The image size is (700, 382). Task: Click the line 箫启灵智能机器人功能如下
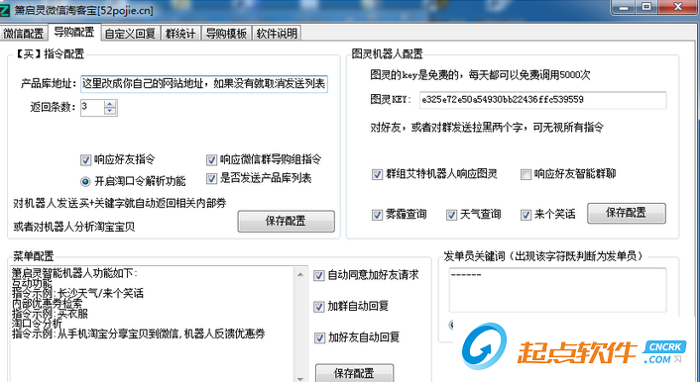tap(74, 273)
